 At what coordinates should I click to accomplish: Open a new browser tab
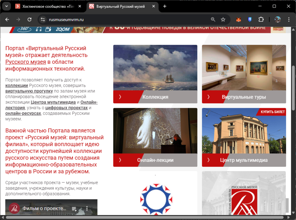(165, 6)
